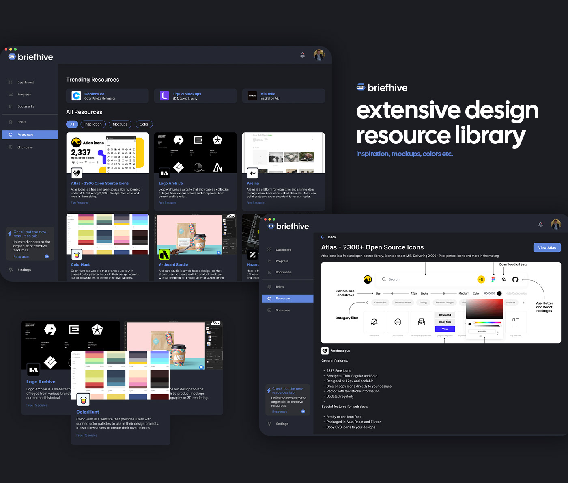Click Free Resource under Are.na card

pos(256,203)
